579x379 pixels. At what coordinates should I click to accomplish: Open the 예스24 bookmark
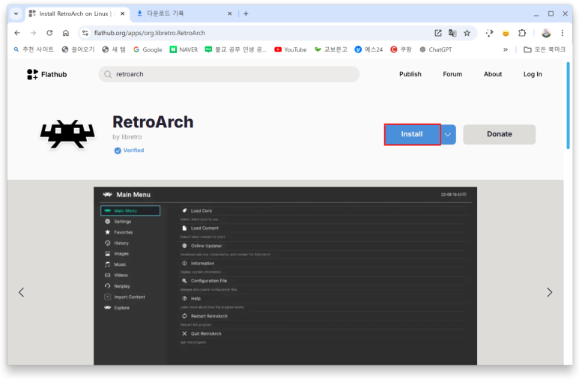coord(369,49)
